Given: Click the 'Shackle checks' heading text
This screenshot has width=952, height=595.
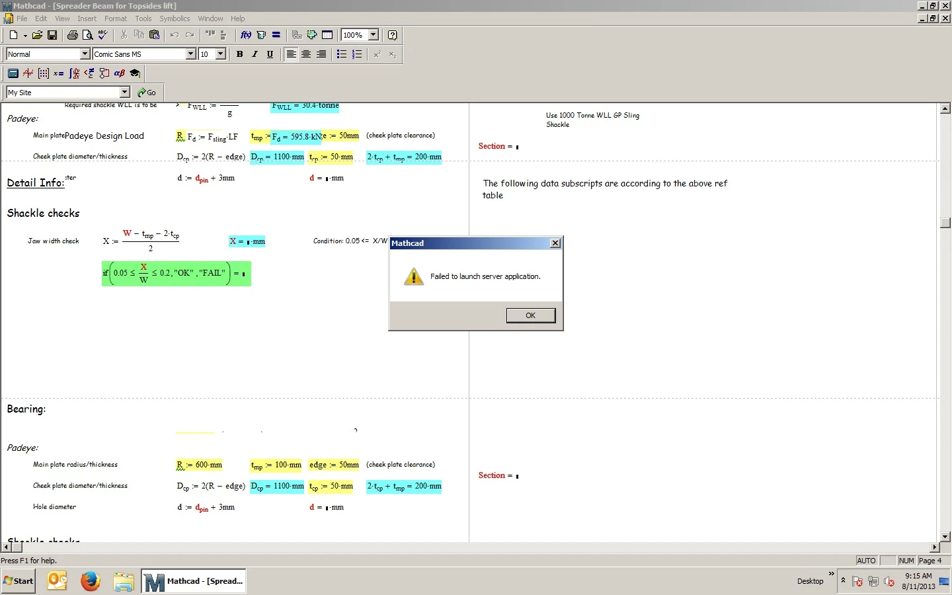Looking at the screenshot, I should 43,213.
